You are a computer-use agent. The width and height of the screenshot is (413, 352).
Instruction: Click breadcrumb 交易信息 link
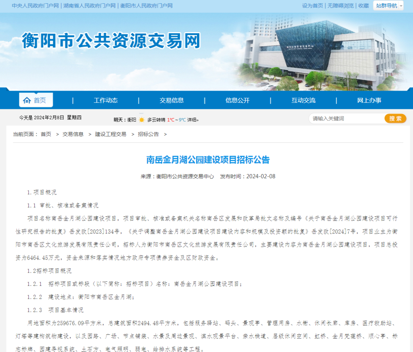(73, 134)
